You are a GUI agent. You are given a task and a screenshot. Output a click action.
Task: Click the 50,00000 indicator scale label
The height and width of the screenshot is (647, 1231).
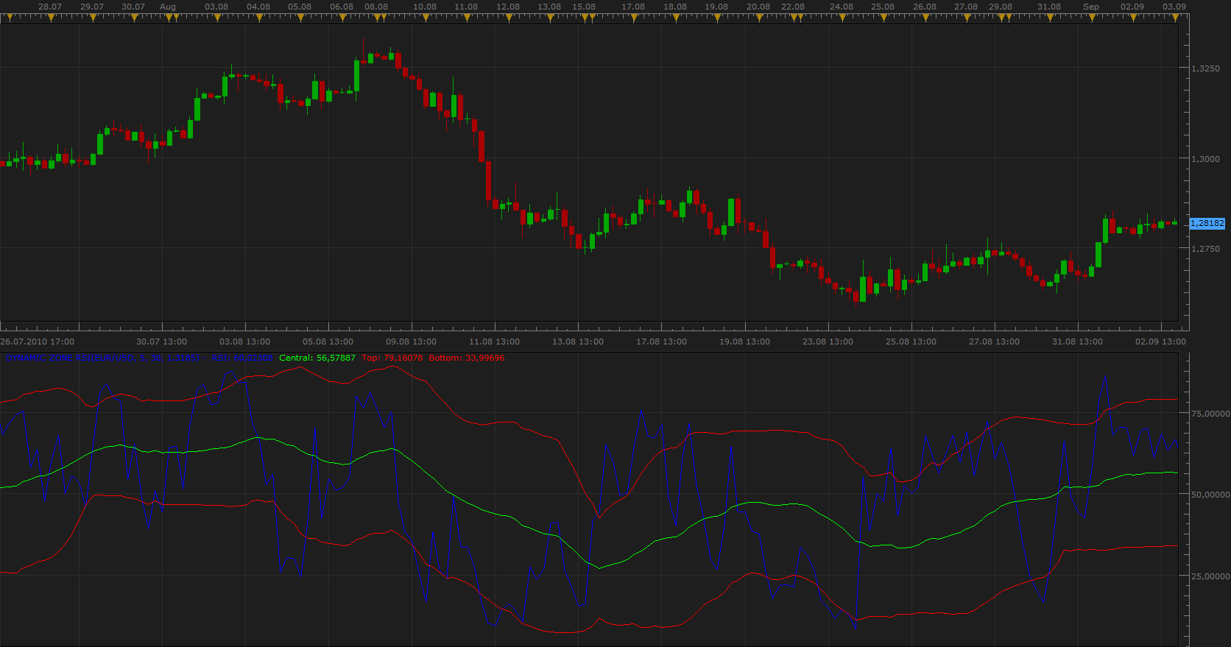(1210, 495)
